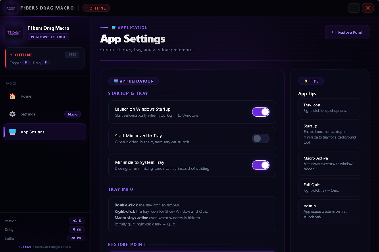This screenshot has height=252, width=379.
Task: Click the lightbulb icon in Tips badge
Action: pyautogui.click(x=306, y=81)
